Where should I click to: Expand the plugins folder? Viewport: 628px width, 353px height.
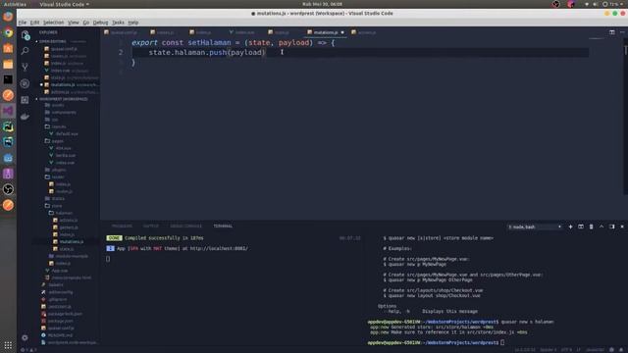59,170
